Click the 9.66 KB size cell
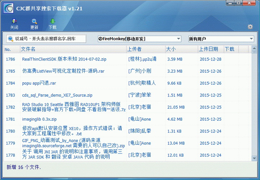 tap(174, 83)
